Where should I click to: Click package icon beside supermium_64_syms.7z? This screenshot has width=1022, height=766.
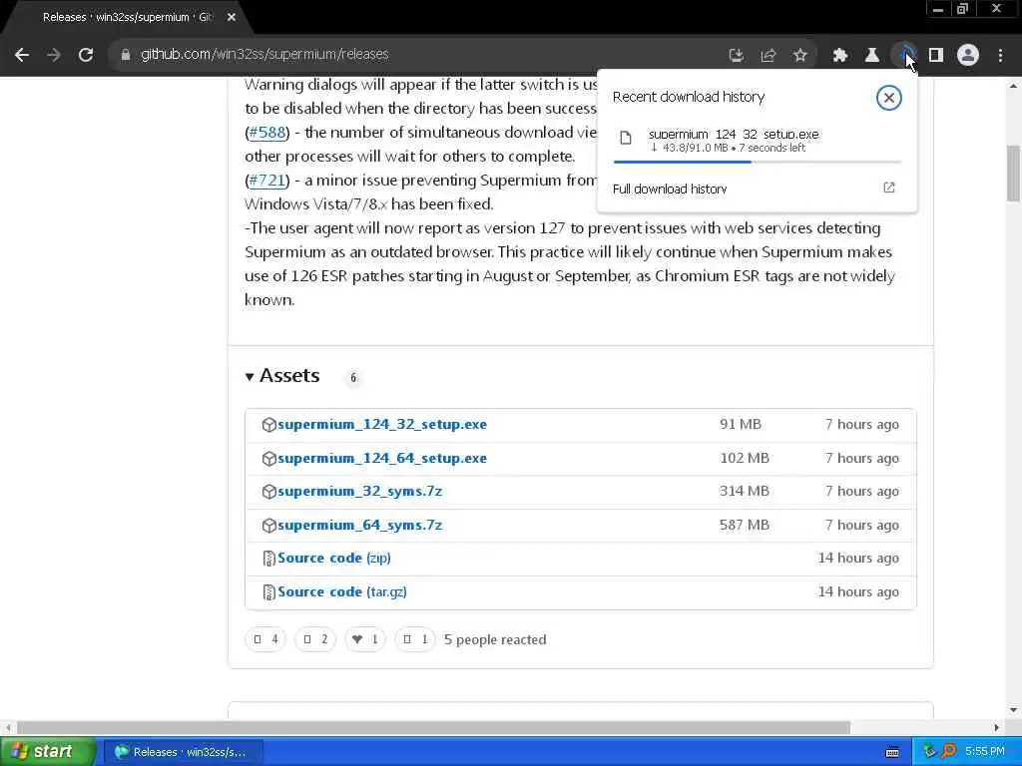click(268, 525)
